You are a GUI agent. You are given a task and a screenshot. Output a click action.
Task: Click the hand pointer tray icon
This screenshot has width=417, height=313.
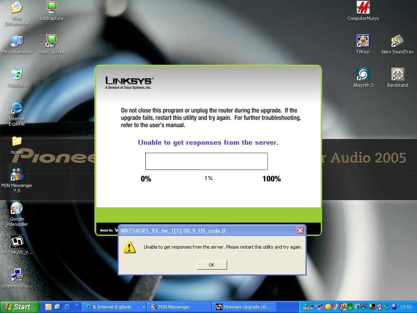click(x=380, y=307)
